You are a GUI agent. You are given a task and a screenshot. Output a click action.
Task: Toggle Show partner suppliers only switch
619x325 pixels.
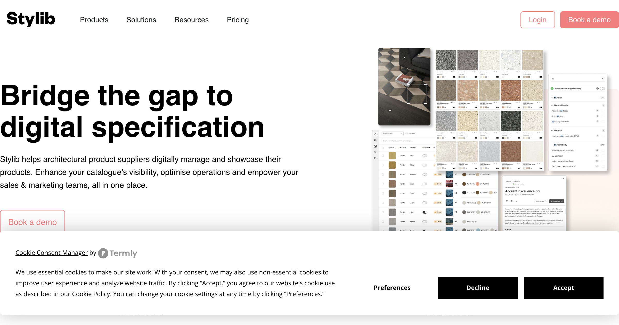click(602, 88)
